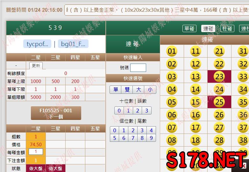
Task: Select number ball 11
Action: (x=196, y=51)
